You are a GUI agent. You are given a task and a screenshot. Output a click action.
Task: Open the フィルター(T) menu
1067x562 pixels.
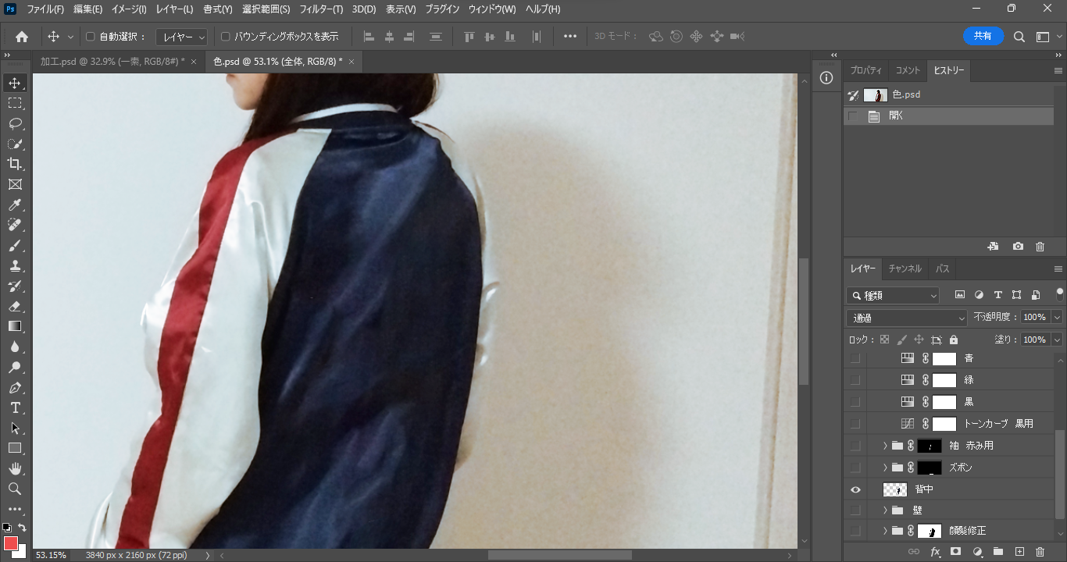point(321,9)
